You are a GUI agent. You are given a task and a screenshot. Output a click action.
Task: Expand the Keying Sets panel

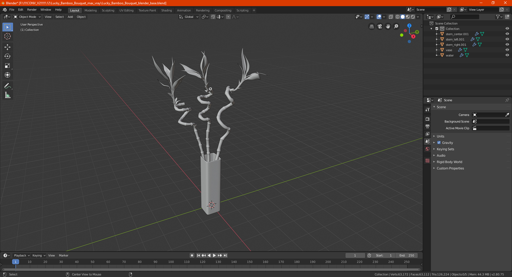pyautogui.click(x=445, y=149)
